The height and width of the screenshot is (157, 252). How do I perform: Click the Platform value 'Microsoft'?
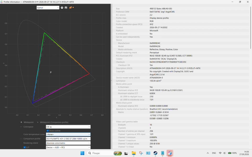[x=154, y=30]
